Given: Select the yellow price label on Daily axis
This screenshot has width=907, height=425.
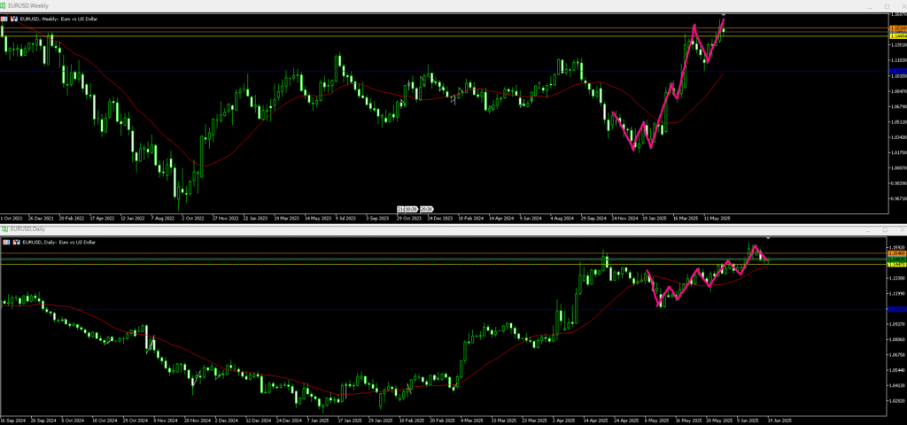Looking at the screenshot, I should 897,264.
